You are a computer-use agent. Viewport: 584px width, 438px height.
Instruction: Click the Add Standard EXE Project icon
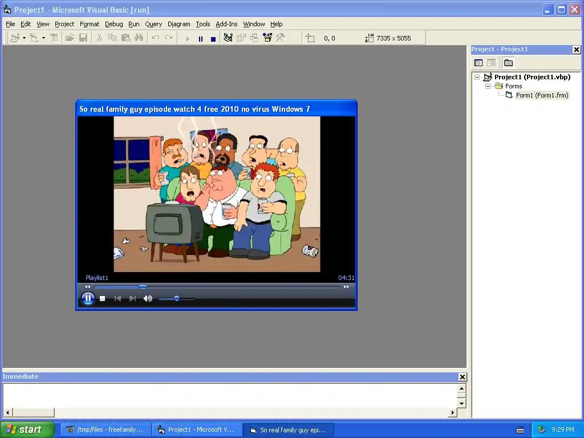point(15,38)
